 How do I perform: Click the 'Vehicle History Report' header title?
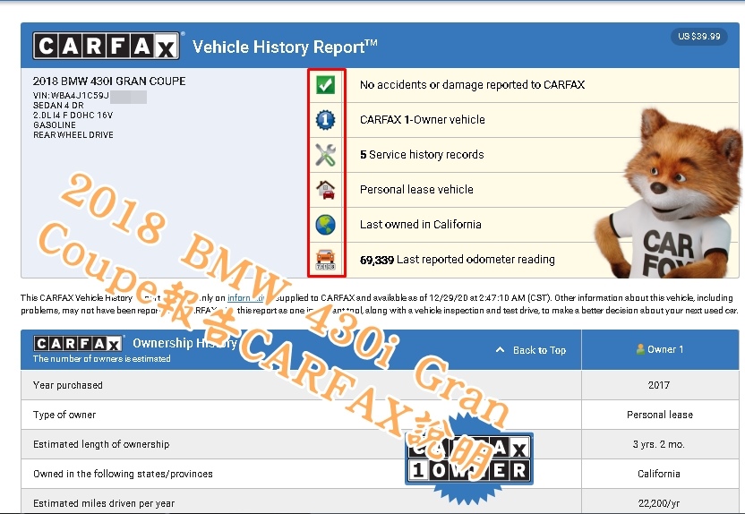point(285,47)
